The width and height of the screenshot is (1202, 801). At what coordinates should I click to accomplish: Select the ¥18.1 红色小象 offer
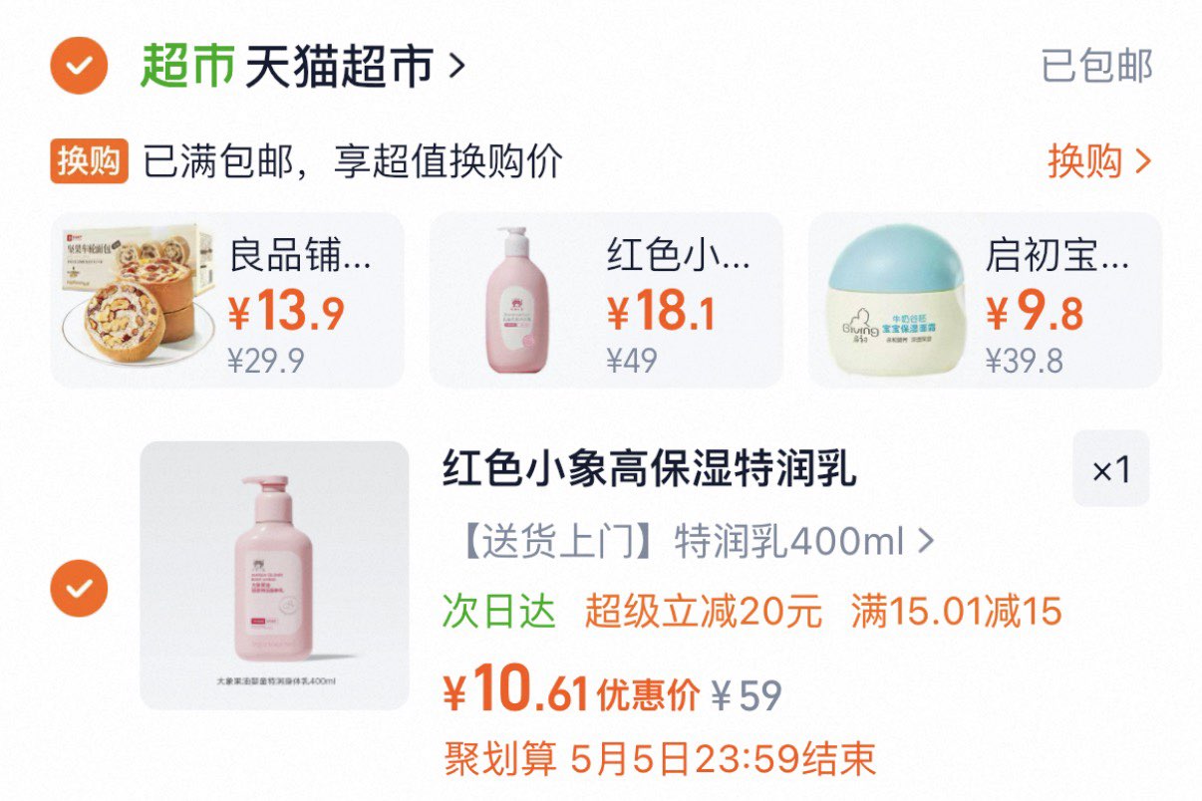tap(606, 300)
